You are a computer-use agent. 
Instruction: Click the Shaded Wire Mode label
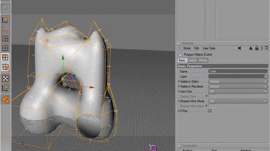click(192, 101)
